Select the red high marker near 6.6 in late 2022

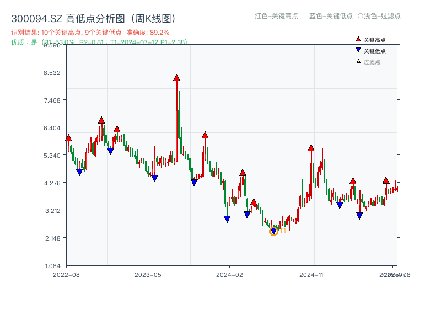point(101,120)
